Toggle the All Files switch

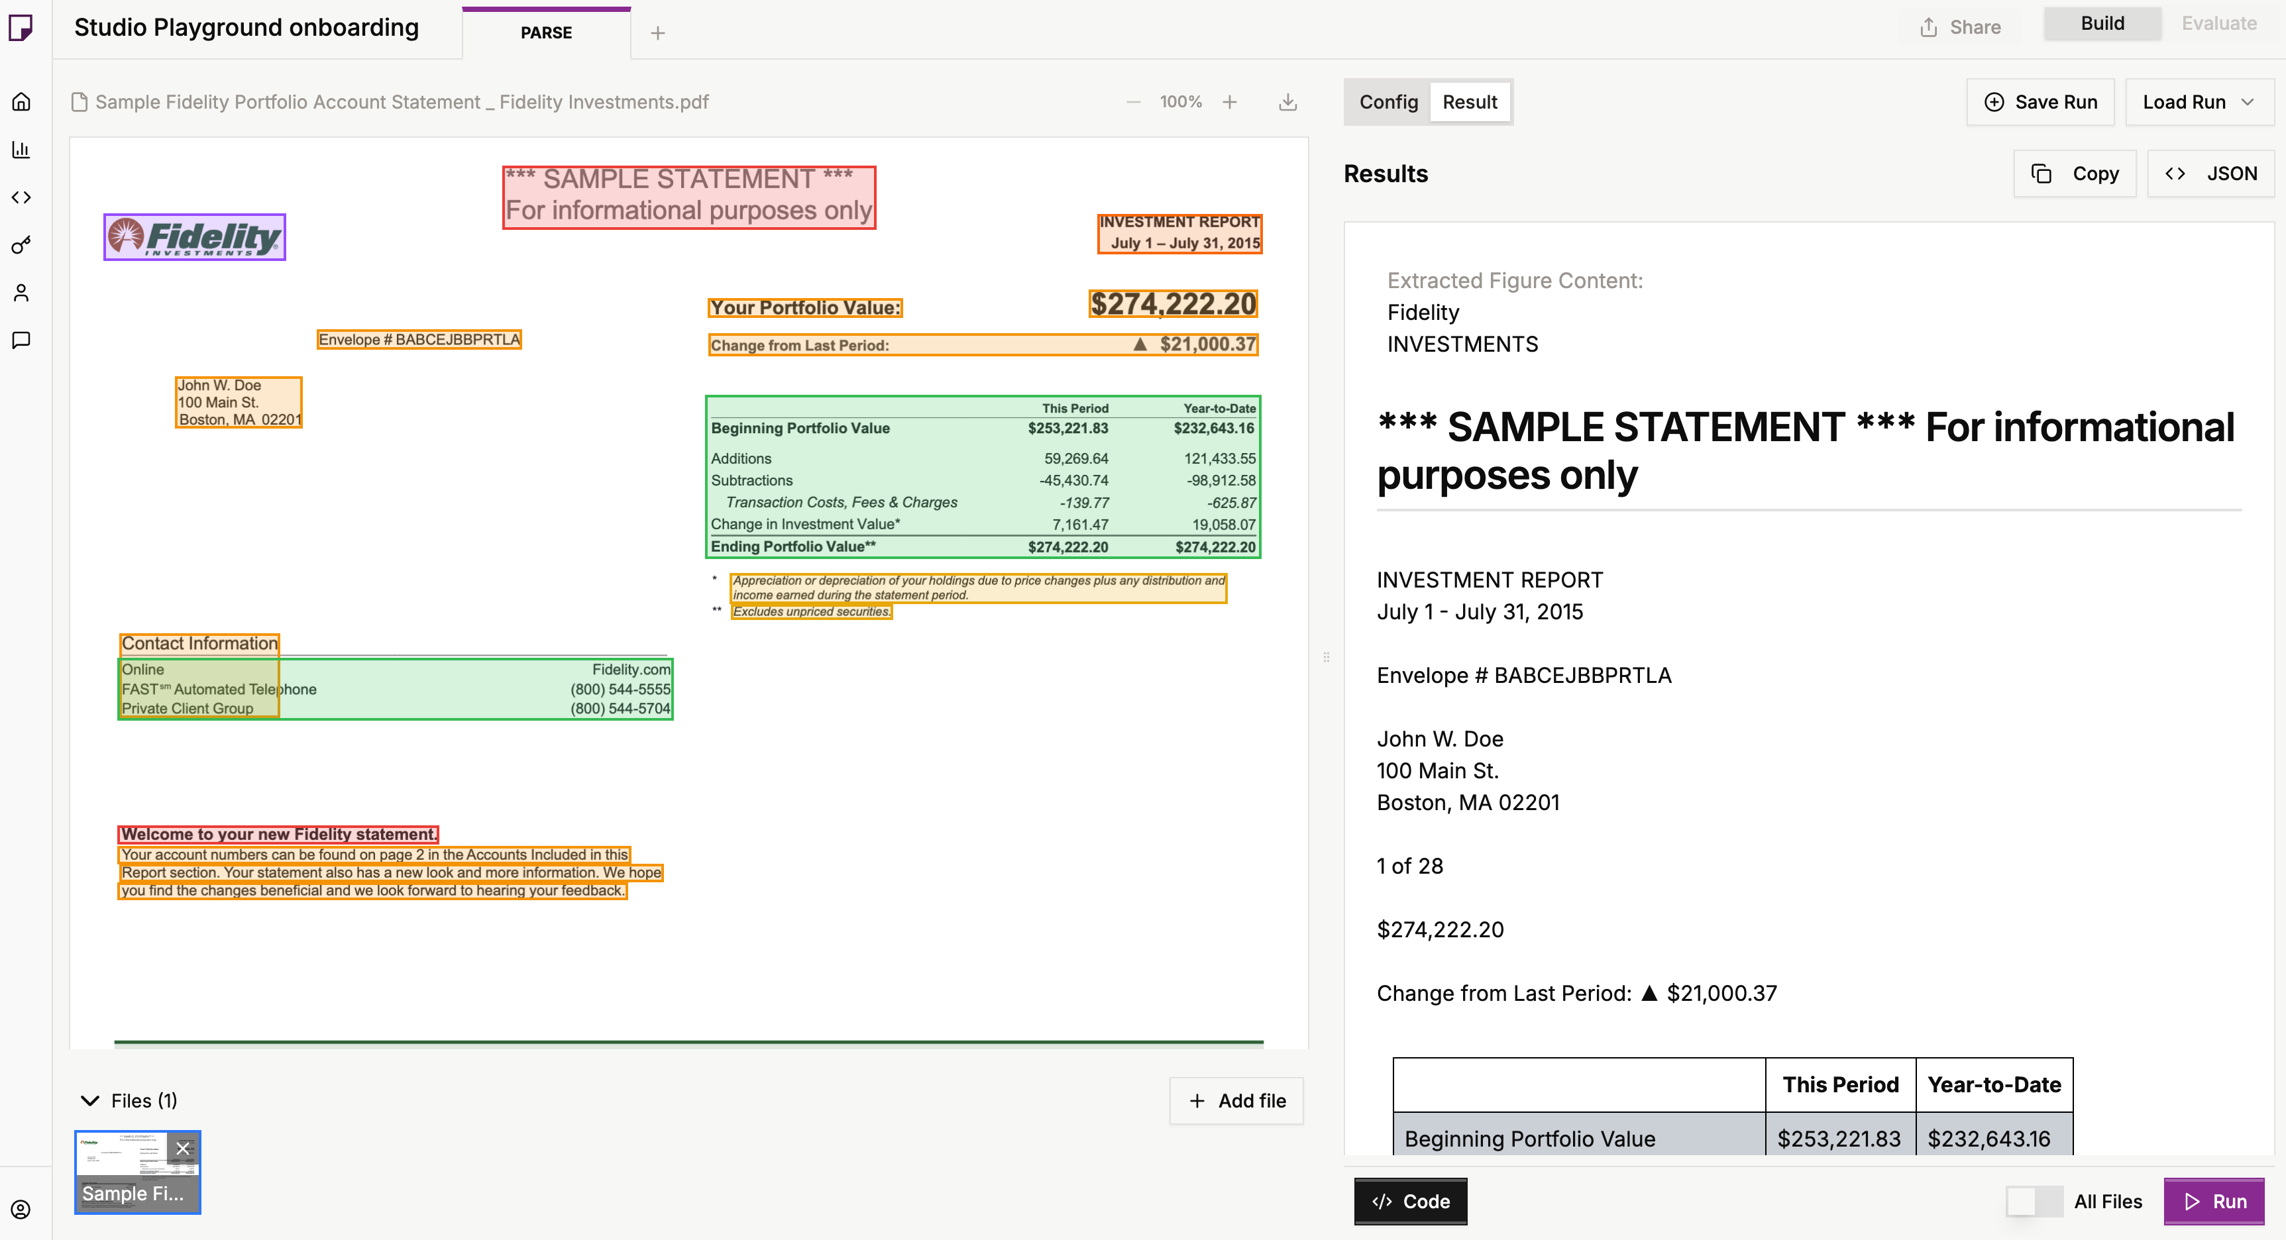click(x=2035, y=1202)
